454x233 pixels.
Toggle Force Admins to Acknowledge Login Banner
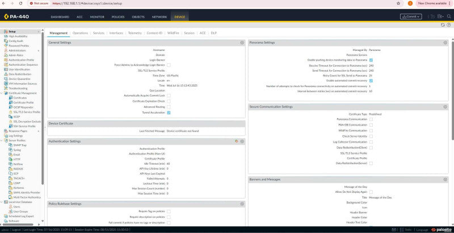click(169, 65)
